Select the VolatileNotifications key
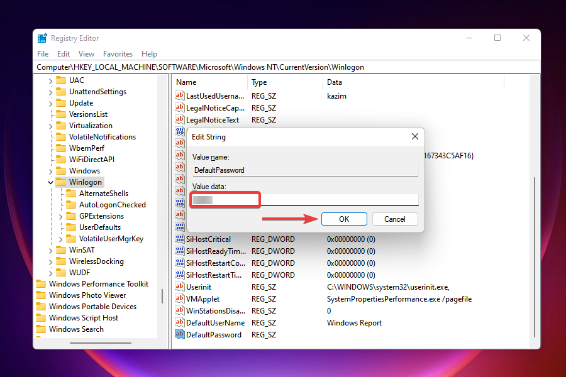Screen dimensions: 566x377 [103, 137]
